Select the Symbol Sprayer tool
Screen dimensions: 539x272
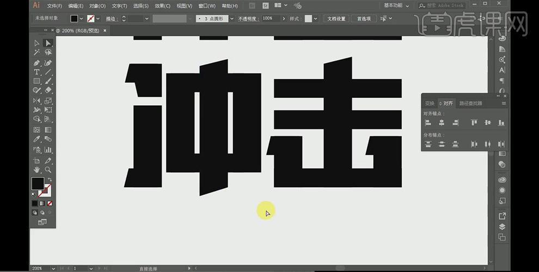[37, 150]
